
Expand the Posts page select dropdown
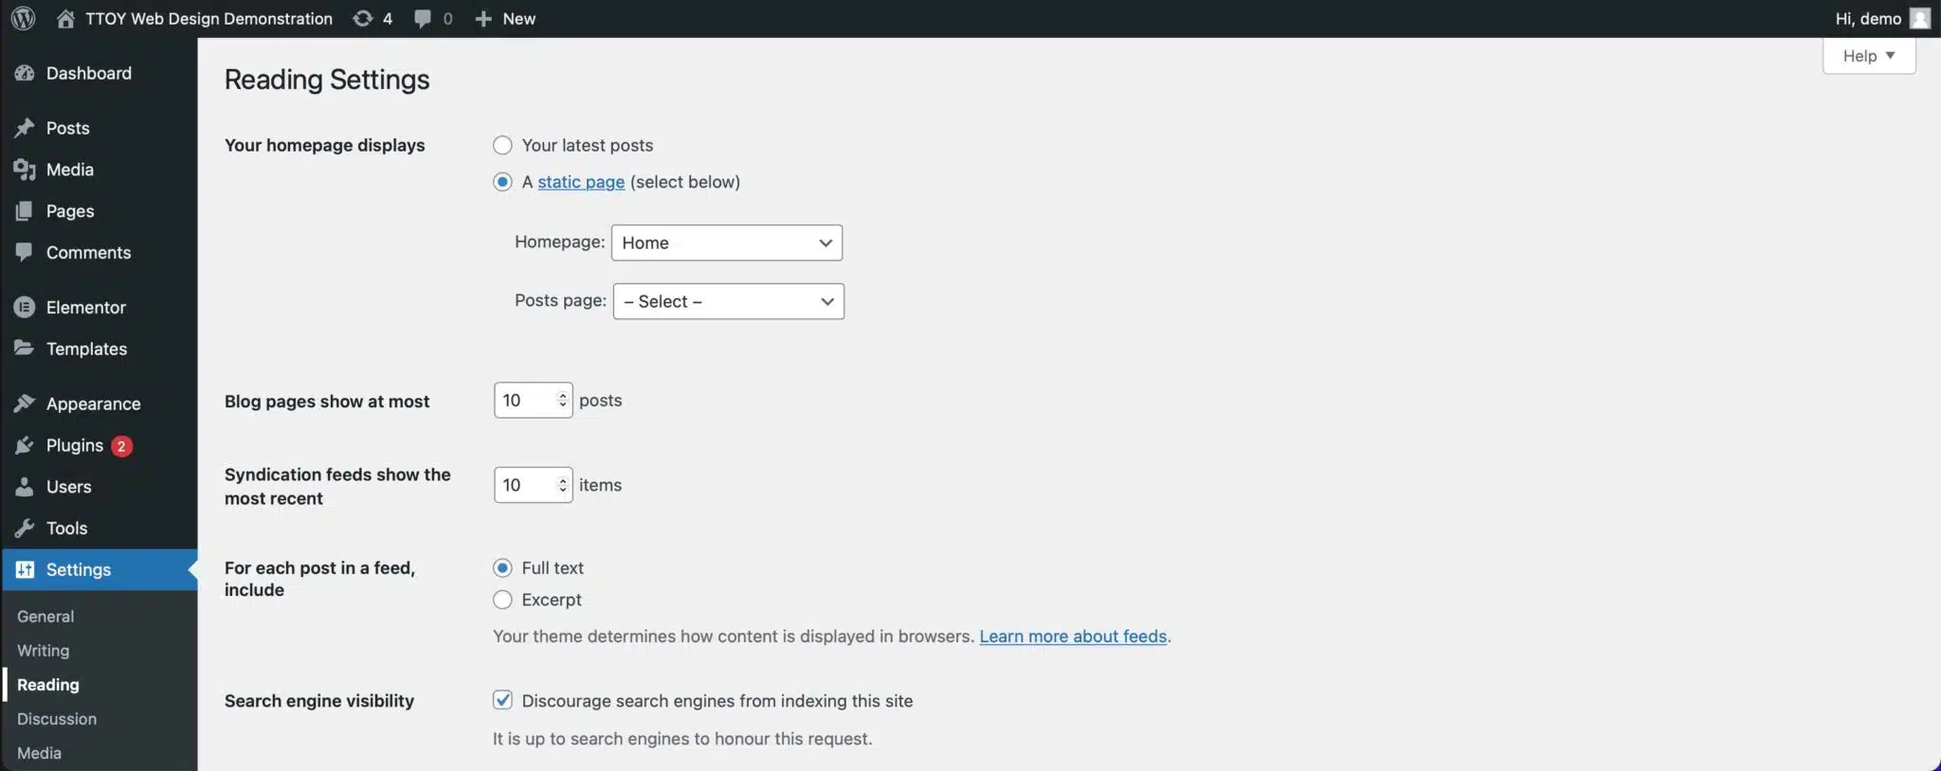728,301
